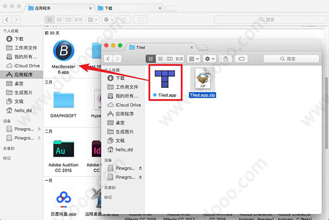Open arrange-by dropdown in Tiled window

tap(193, 59)
